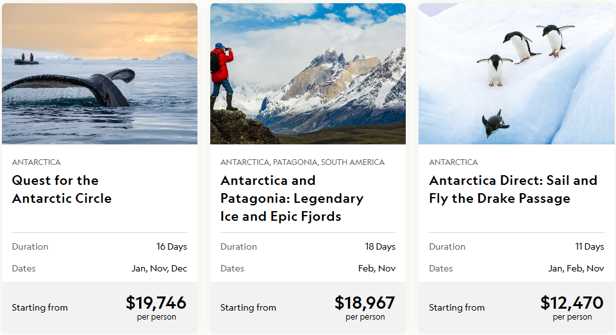The height and width of the screenshot is (335, 616).
Task: Click the 16 Days duration value
Action: (x=172, y=246)
